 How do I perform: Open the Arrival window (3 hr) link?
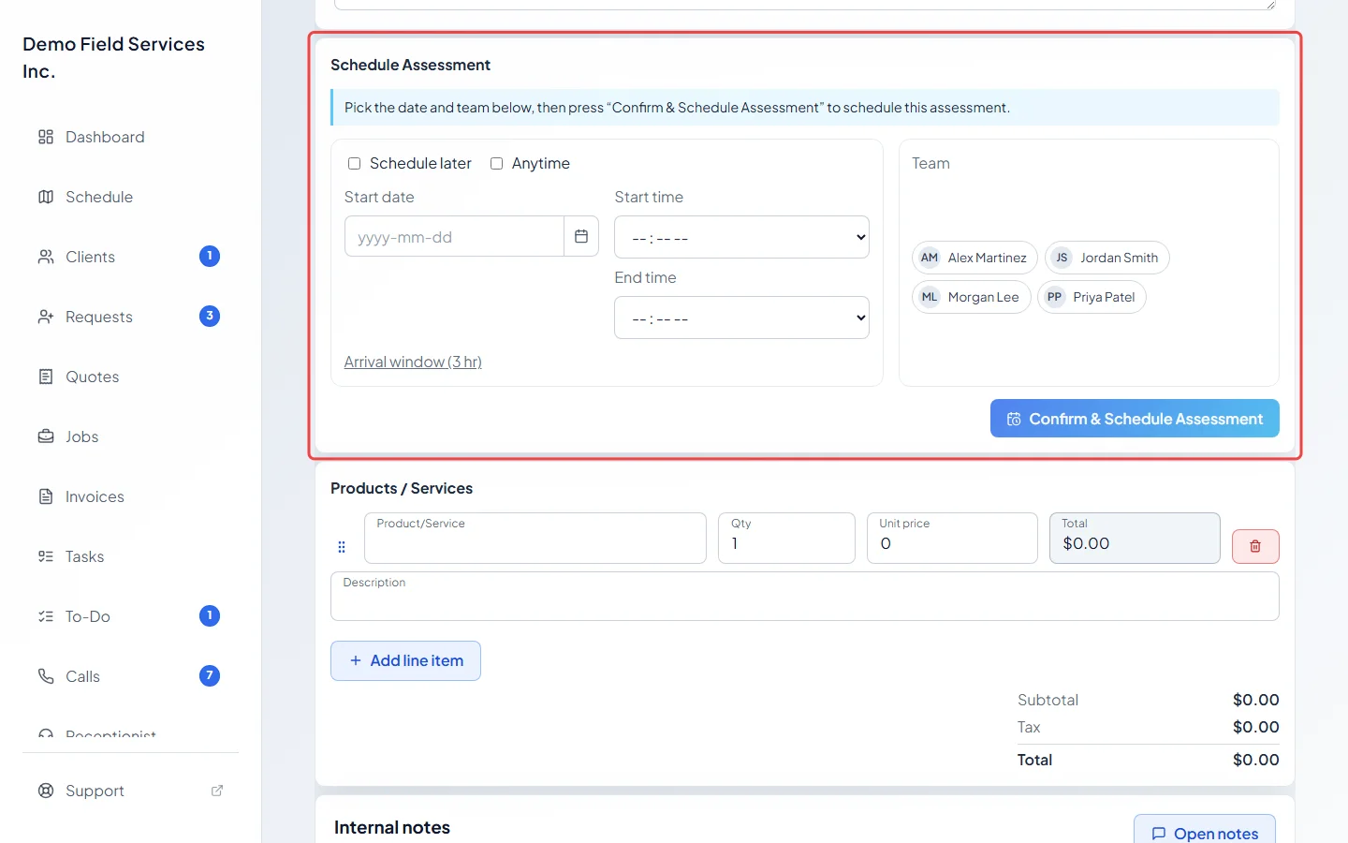pos(413,362)
